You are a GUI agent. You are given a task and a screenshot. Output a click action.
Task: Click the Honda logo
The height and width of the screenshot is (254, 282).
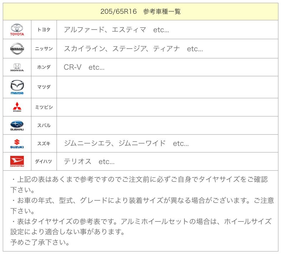(17, 67)
